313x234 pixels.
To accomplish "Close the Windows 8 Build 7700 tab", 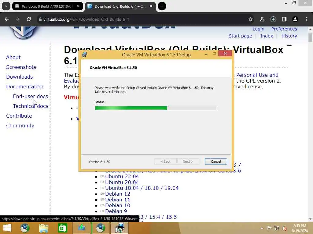I will coord(78,6).
